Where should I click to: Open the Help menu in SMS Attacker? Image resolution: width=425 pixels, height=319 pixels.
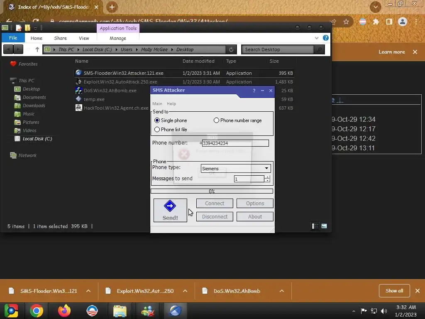click(x=171, y=103)
